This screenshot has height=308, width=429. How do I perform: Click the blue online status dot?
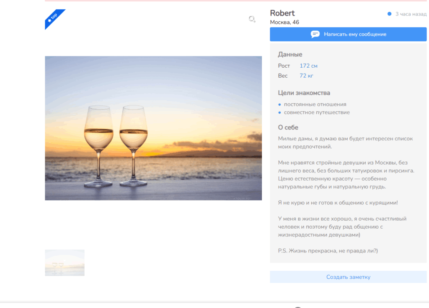[x=389, y=14]
